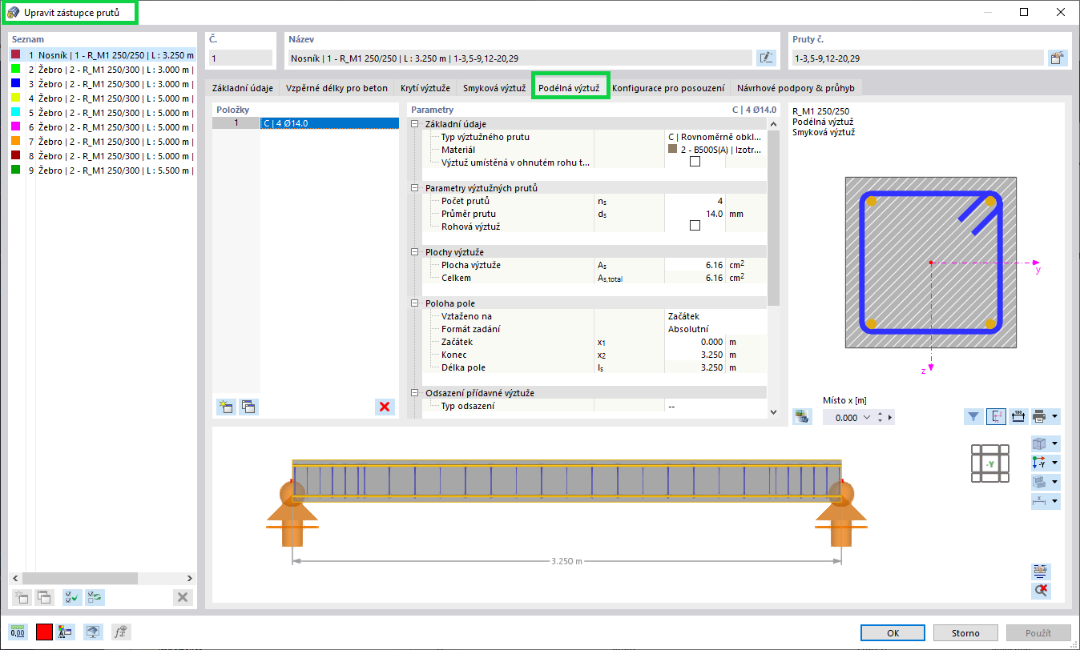
Task: Click the -Y view navigation cube
Action: pyautogui.click(x=989, y=463)
